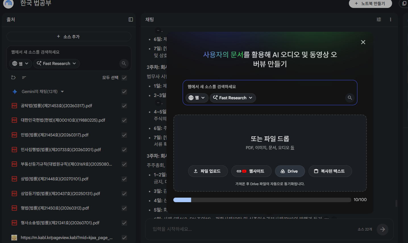Click the refresh sources arrow icon

tap(13, 77)
